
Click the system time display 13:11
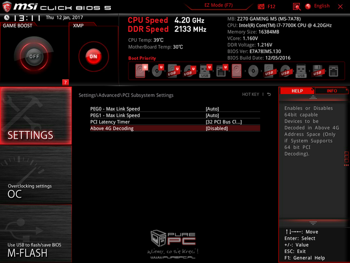27,18
